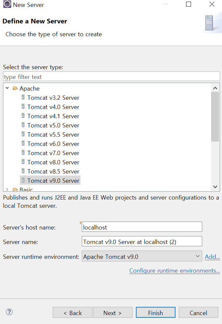The image size is (222, 324).
Task: Click the server list scrollbar thumb
Action: click(x=215, y=117)
